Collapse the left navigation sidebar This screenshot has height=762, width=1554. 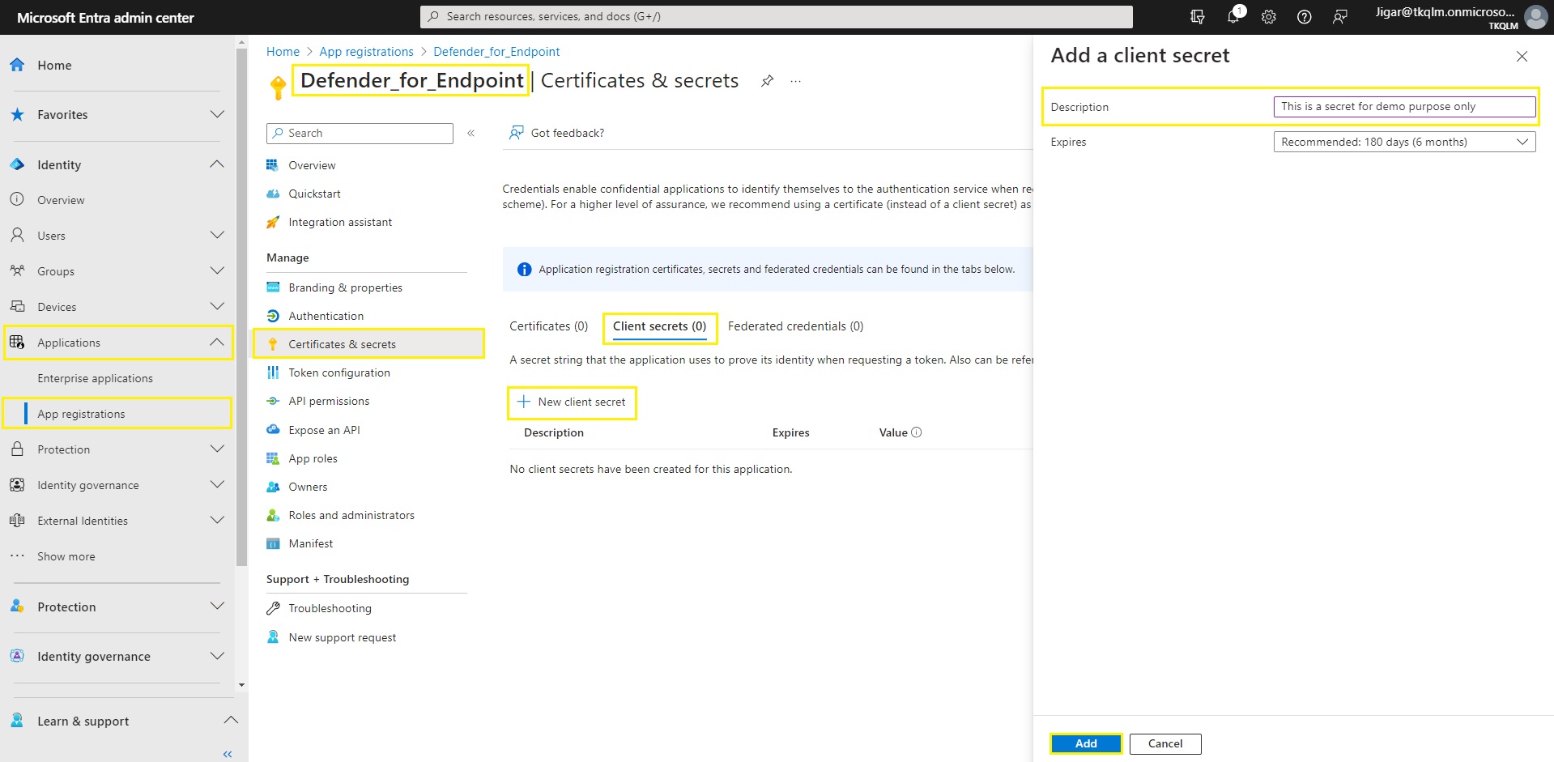228,754
